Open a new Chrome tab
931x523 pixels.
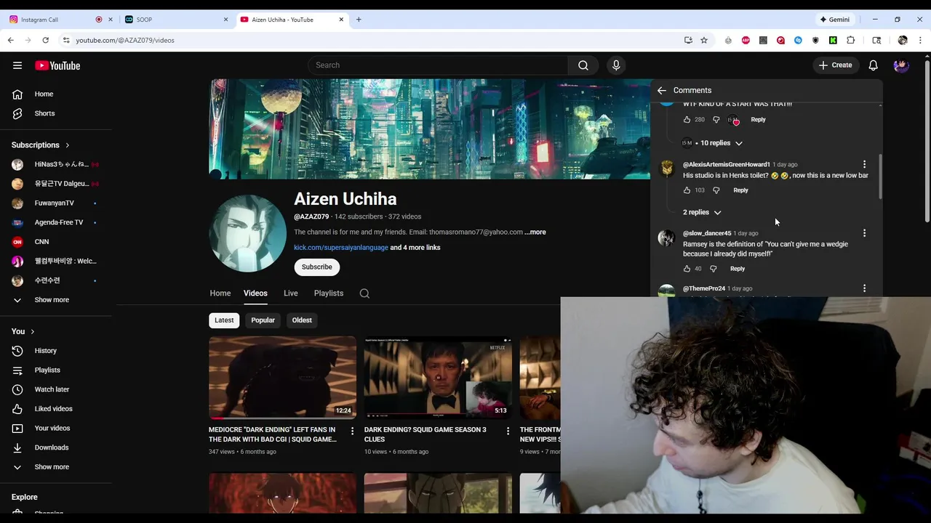(x=359, y=20)
